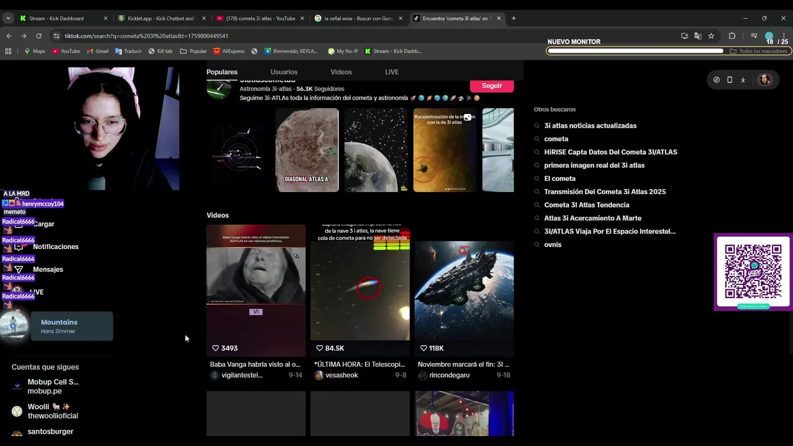Viewport: 793px width, 446px height.
Task: Click the browser forward arrow
Action: tap(24, 36)
